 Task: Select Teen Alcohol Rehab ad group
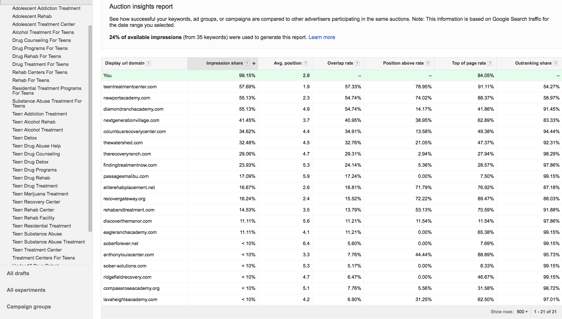(x=34, y=122)
